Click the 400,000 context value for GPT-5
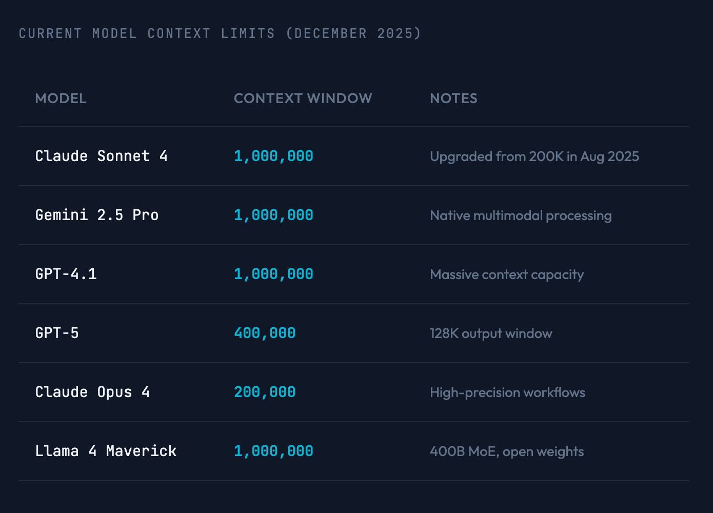Viewport: 713px width, 513px height. pos(265,333)
